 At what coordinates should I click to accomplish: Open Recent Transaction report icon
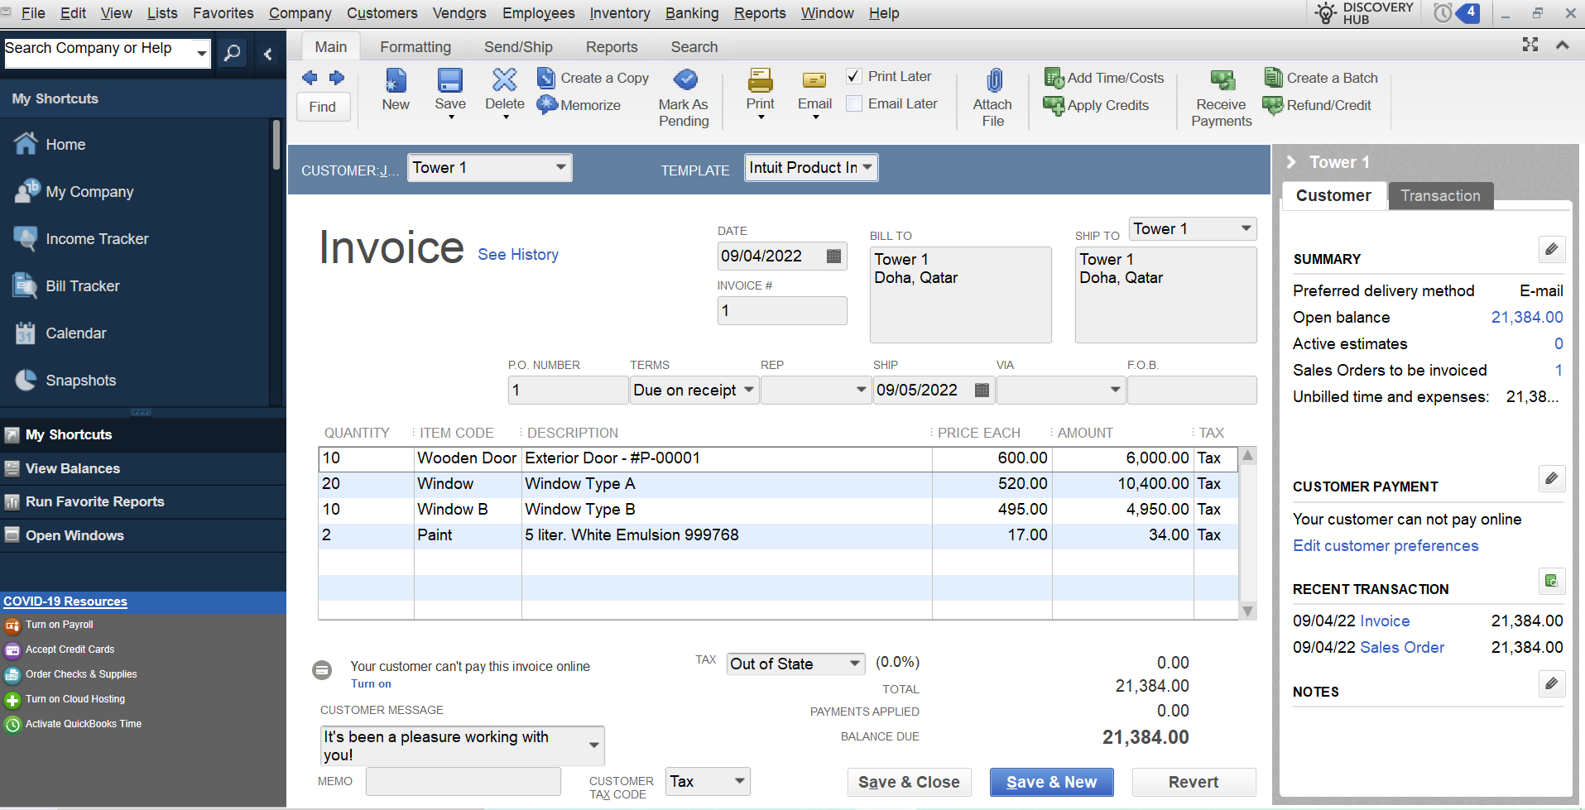[1552, 581]
